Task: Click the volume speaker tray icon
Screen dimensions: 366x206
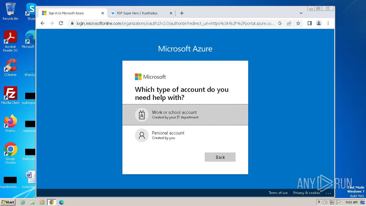Action: 325,202
